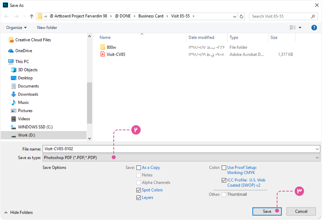This screenshot has height=220, width=322.
Task: Open OneDrive in the navigation pane
Action: (x=23, y=51)
